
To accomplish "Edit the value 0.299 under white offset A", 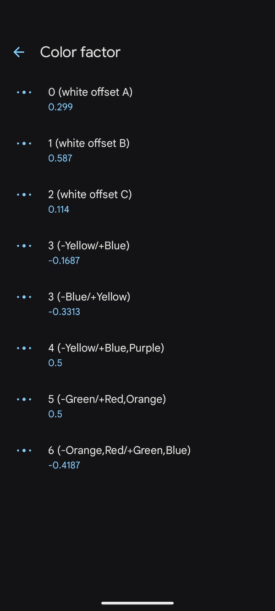I will pos(60,107).
